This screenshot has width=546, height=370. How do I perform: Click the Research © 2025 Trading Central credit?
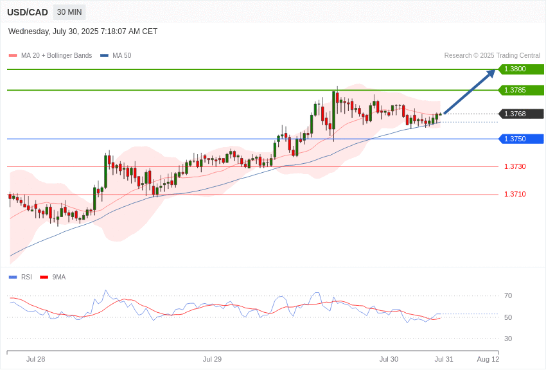tap(492, 55)
